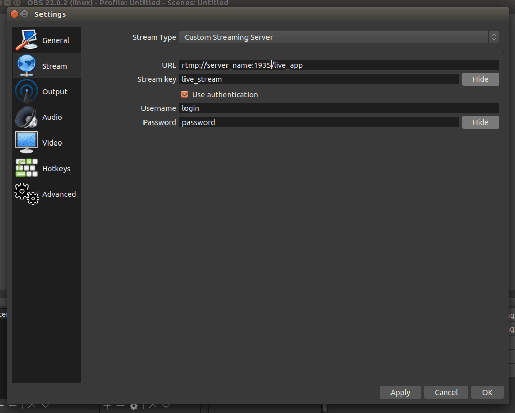This screenshot has width=515, height=413.
Task: Open the General settings section
Action: (47, 40)
